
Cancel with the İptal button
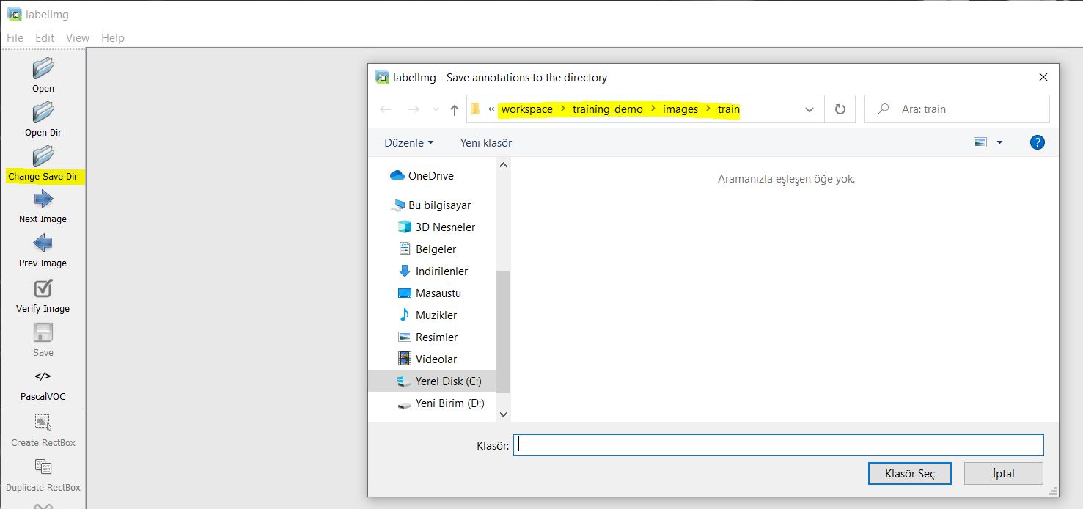(1004, 474)
